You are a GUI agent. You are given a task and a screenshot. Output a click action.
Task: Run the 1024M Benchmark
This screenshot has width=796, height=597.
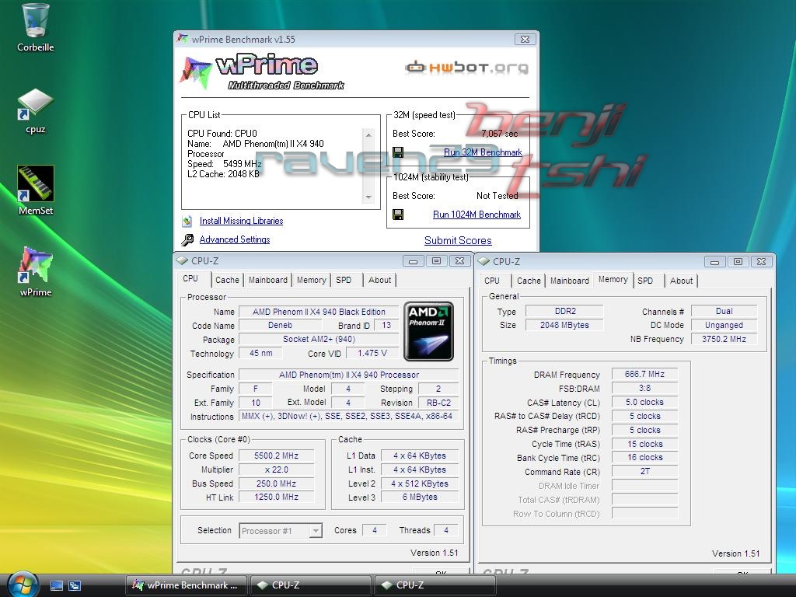477,215
